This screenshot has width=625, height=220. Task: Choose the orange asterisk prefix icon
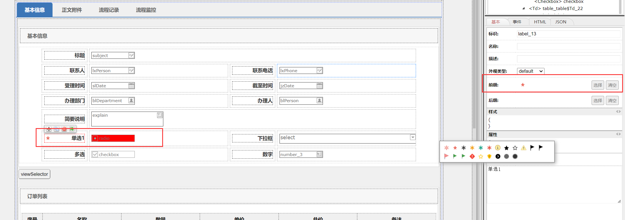coord(472,148)
